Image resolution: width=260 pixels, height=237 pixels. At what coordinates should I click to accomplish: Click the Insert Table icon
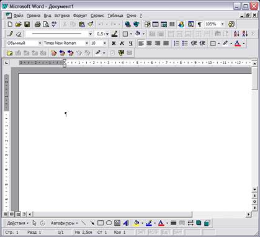click(155, 24)
